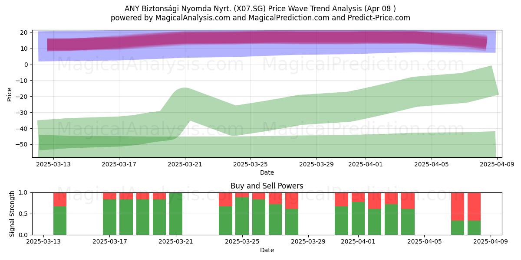Click 2025-03-13 tick on signal chart
Image resolution: width=521 pixels, height=260 pixels.
[43, 242]
